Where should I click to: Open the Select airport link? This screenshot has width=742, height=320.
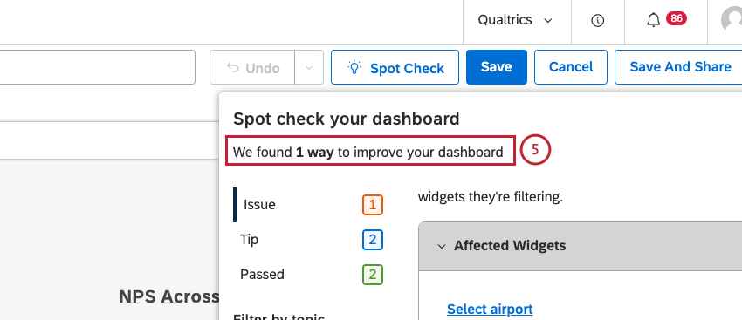(490, 310)
